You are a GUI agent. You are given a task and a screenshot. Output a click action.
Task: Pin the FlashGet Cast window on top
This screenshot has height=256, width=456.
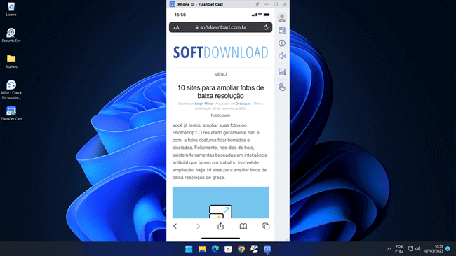click(x=257, y=4)
